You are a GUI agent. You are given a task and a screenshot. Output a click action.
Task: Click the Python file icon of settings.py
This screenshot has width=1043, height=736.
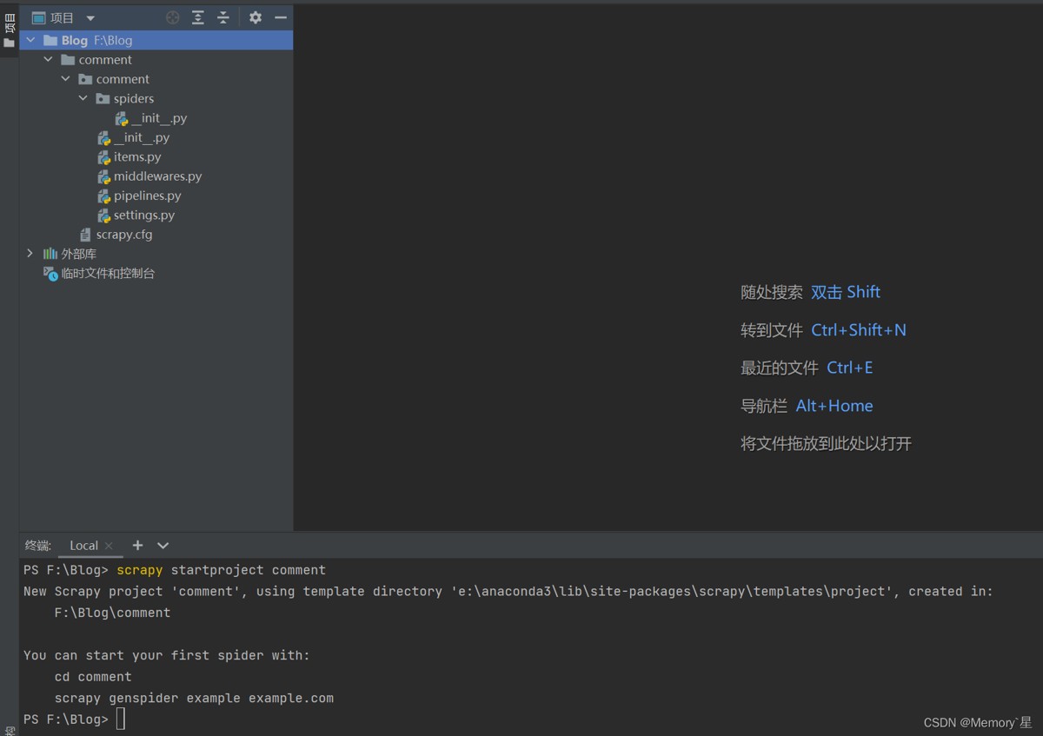[x=103, y=215]
